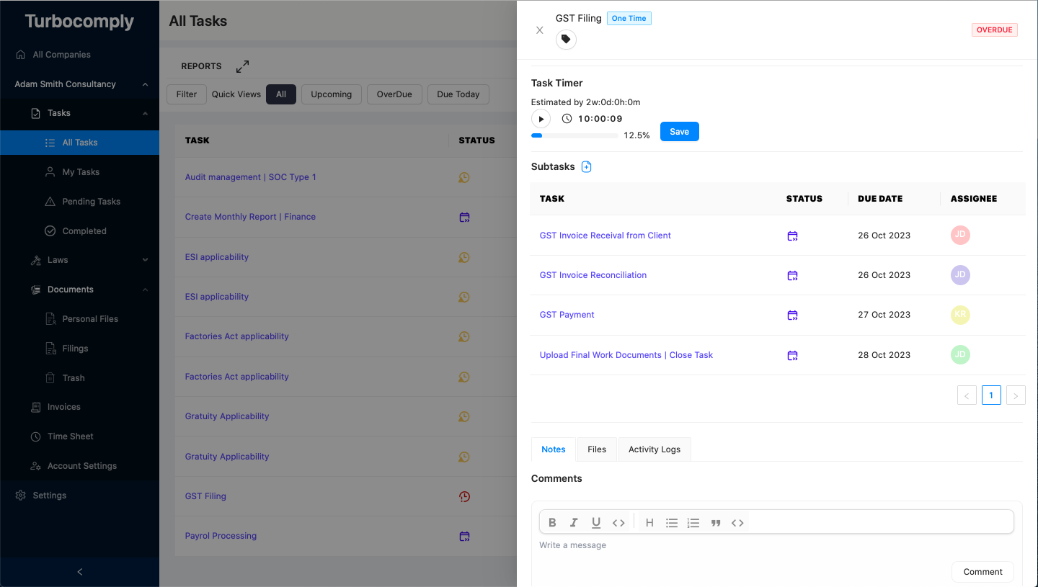Click the Time Sheet icon in the sidebar

click(x=35, y=436)
